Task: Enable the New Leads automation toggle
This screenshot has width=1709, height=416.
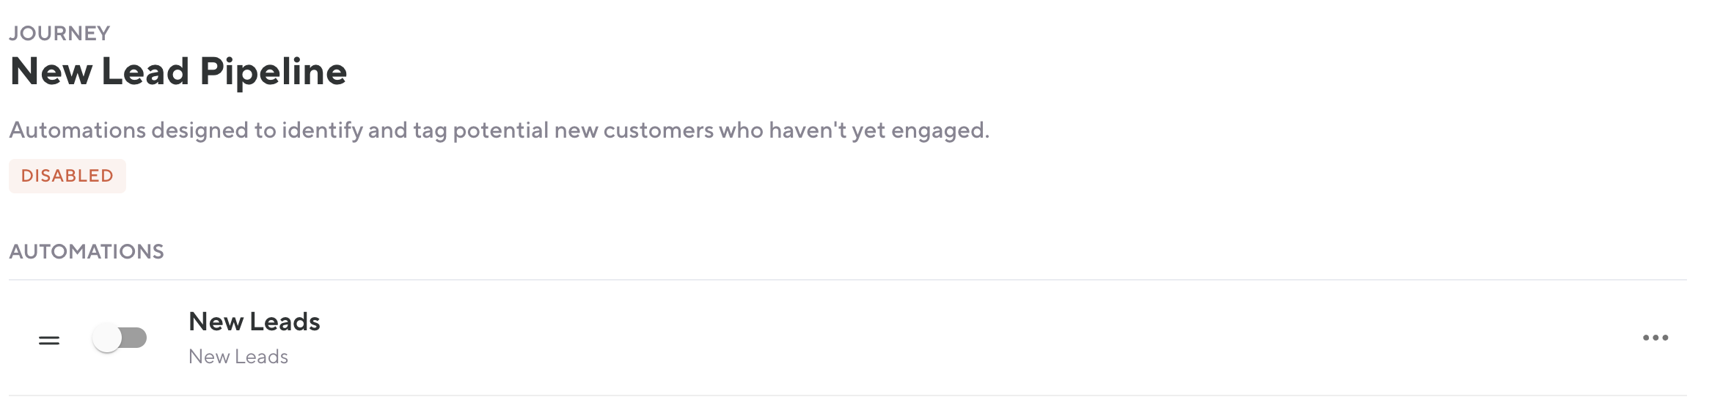Action: [120, 338]
